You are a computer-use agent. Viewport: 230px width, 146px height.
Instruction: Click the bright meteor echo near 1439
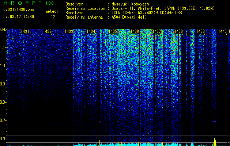[215, 122]
